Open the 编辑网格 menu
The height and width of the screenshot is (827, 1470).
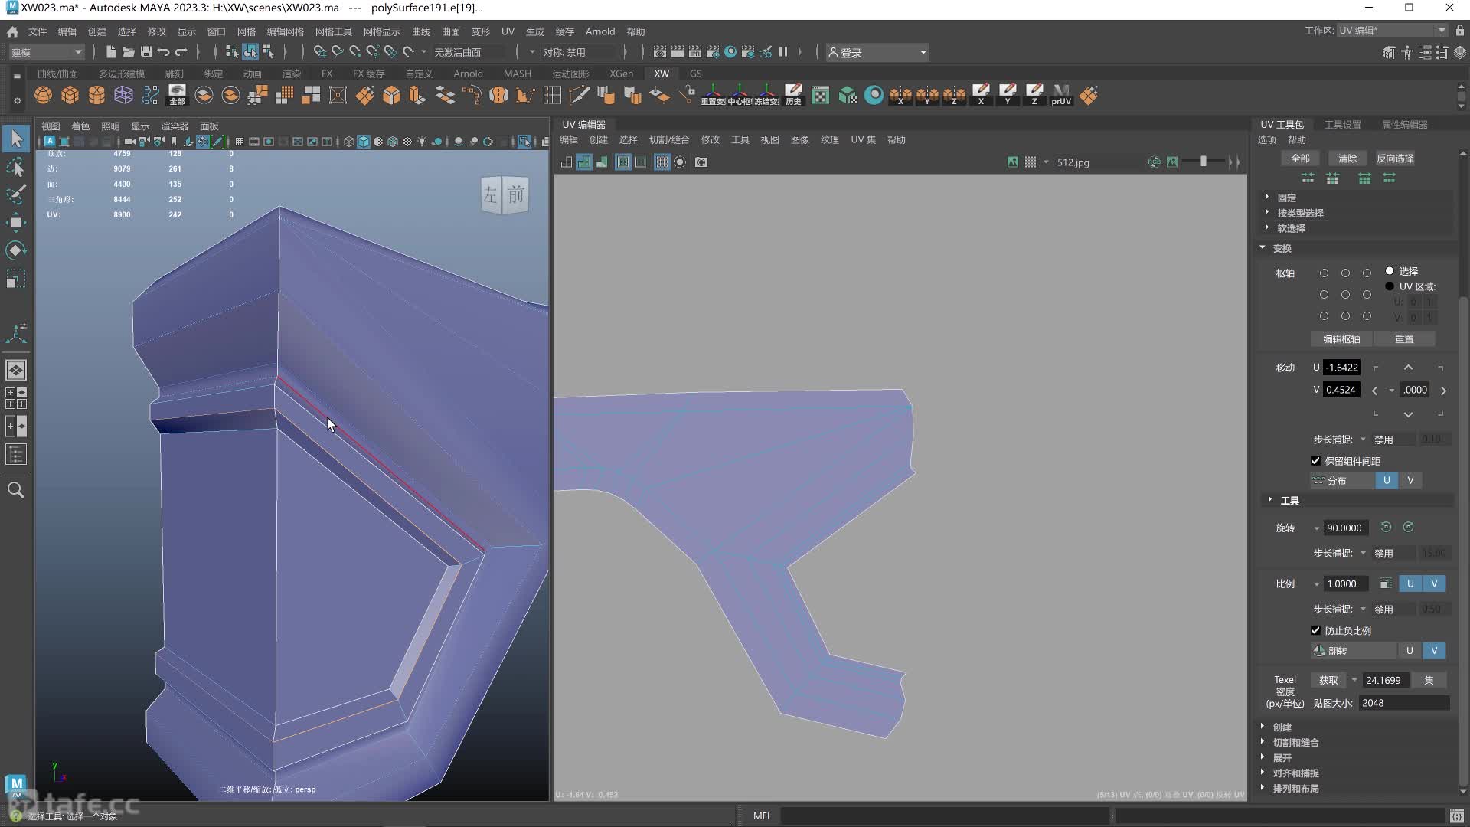[x=285, y=31]
